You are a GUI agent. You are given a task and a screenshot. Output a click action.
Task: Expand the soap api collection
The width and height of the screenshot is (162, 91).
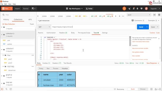click(x=2, y=83)
